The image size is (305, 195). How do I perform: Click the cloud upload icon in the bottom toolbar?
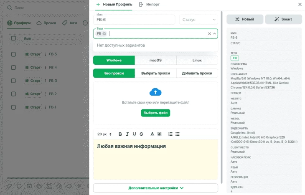click(x=59, y=186)
